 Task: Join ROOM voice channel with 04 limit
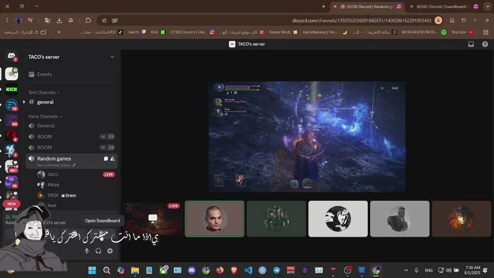(71, 147)
